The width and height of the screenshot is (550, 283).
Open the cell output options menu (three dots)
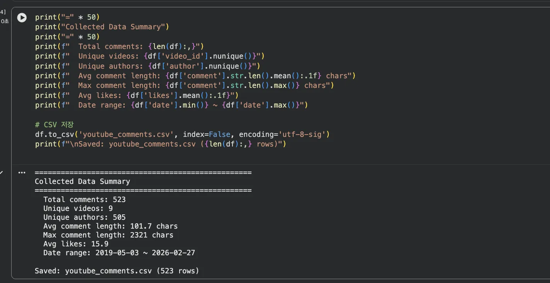tap(22, 173)
